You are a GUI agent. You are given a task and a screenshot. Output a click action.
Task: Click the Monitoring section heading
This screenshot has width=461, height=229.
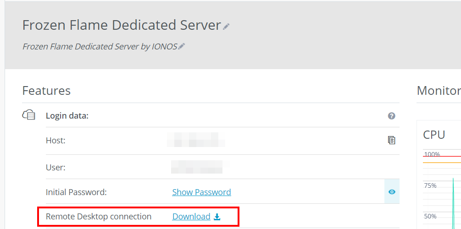point(439,91)
